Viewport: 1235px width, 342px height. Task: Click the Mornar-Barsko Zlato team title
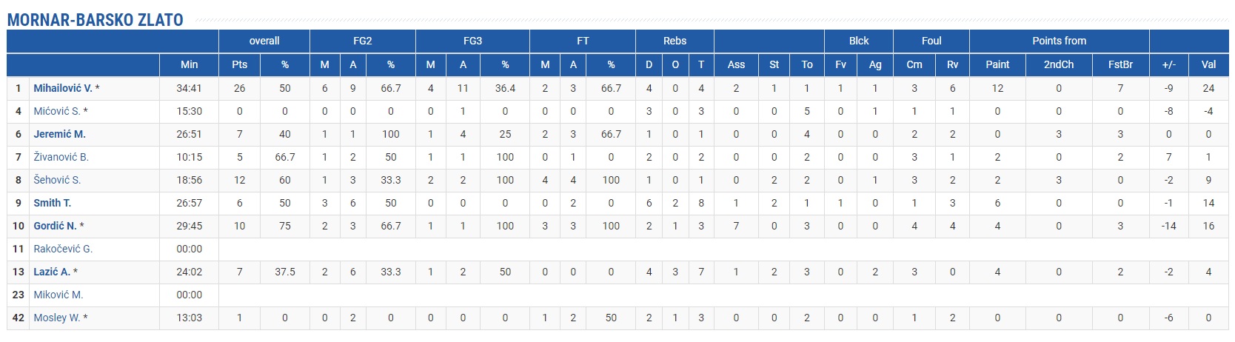click(96, 20)
